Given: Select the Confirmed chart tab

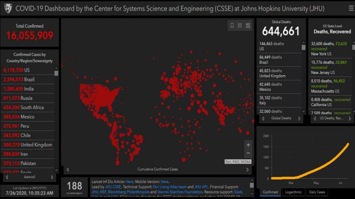Looking at the screenshot, I should point(270,192).
